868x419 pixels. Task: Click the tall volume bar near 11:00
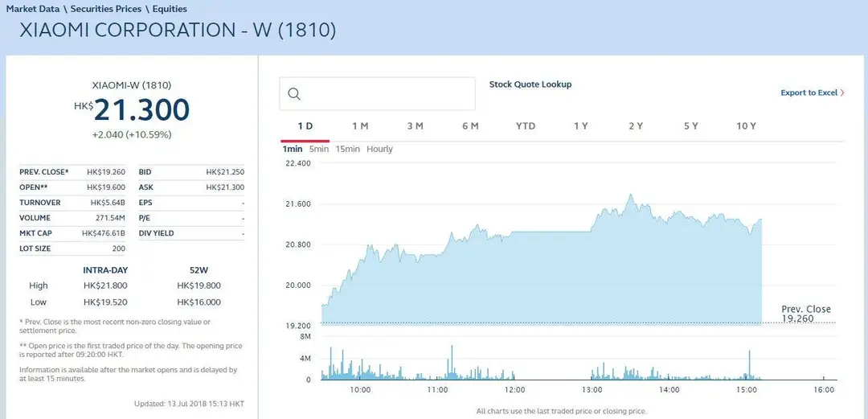452,363
